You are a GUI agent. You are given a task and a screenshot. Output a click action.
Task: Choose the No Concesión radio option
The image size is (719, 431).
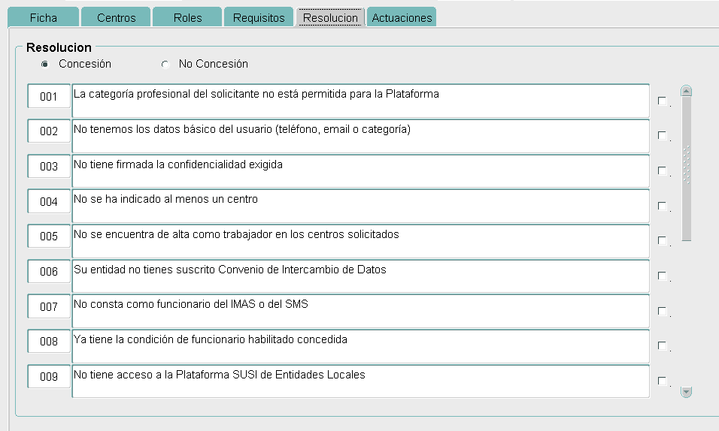[165, 65]
